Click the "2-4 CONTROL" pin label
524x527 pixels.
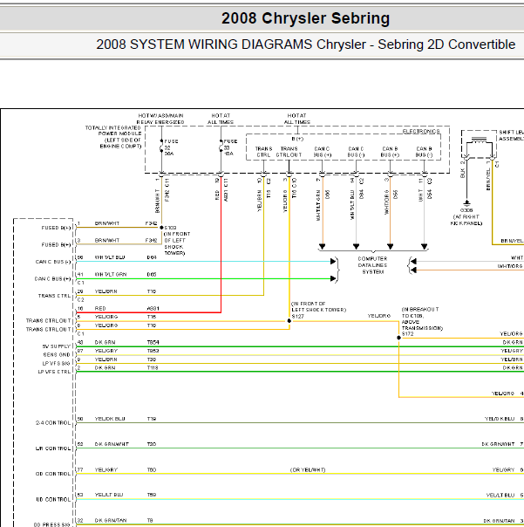[53, 423]
